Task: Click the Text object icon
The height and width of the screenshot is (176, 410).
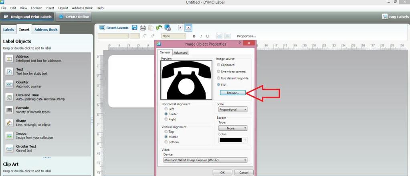Action: [x=9, y=72]
